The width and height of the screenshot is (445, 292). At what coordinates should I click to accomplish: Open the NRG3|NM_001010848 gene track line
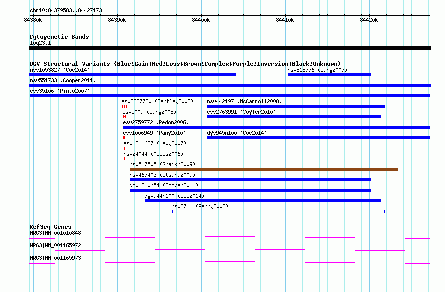230,238
